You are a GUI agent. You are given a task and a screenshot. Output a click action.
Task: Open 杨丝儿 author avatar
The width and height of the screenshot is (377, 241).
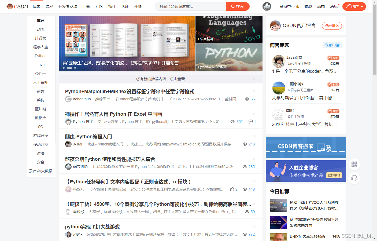[68, 189]
